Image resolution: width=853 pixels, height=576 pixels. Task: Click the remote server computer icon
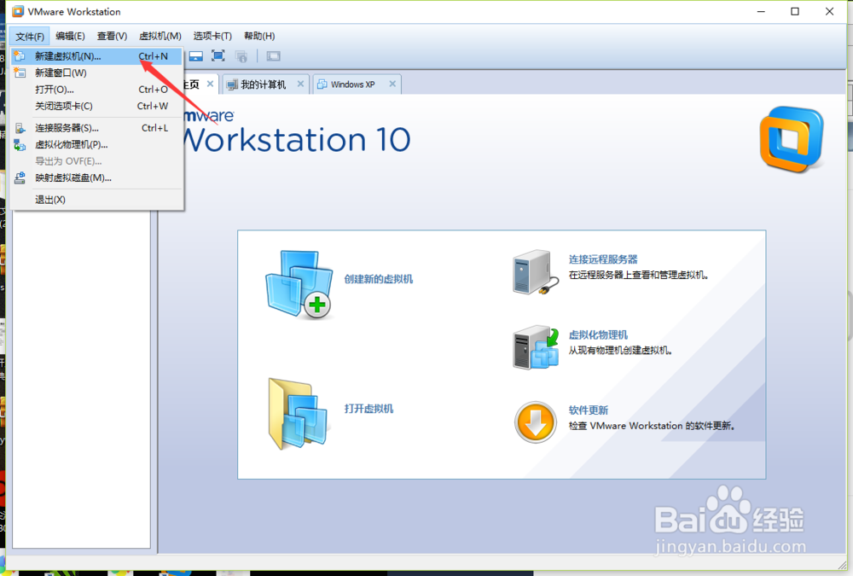coord(536,272)
